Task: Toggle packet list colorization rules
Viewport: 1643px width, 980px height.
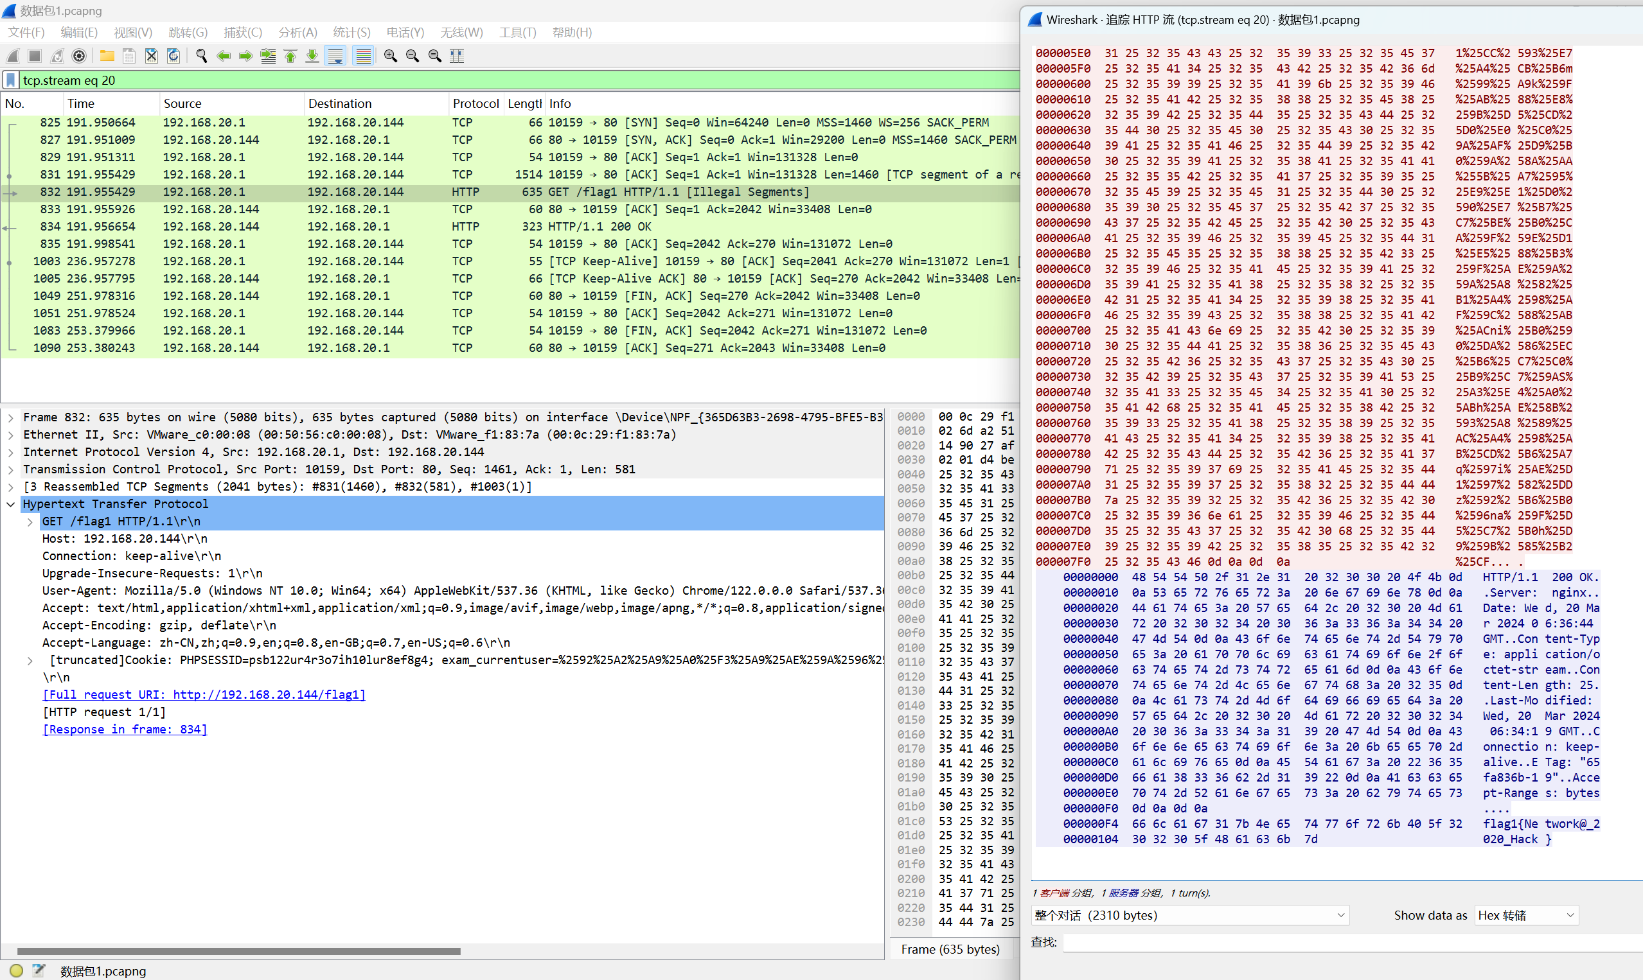Action: (363, 56)
